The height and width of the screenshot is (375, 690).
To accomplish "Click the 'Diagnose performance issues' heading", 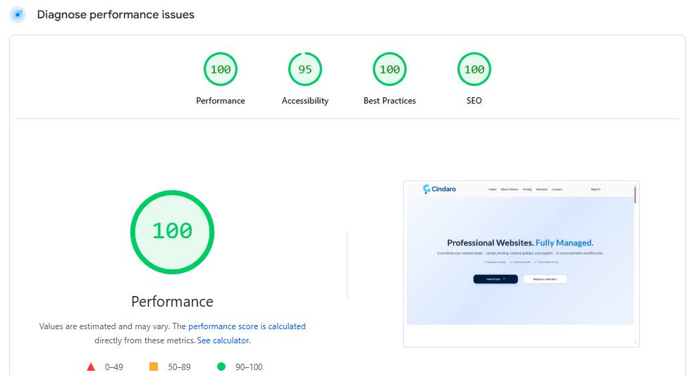I will [116, 15].
